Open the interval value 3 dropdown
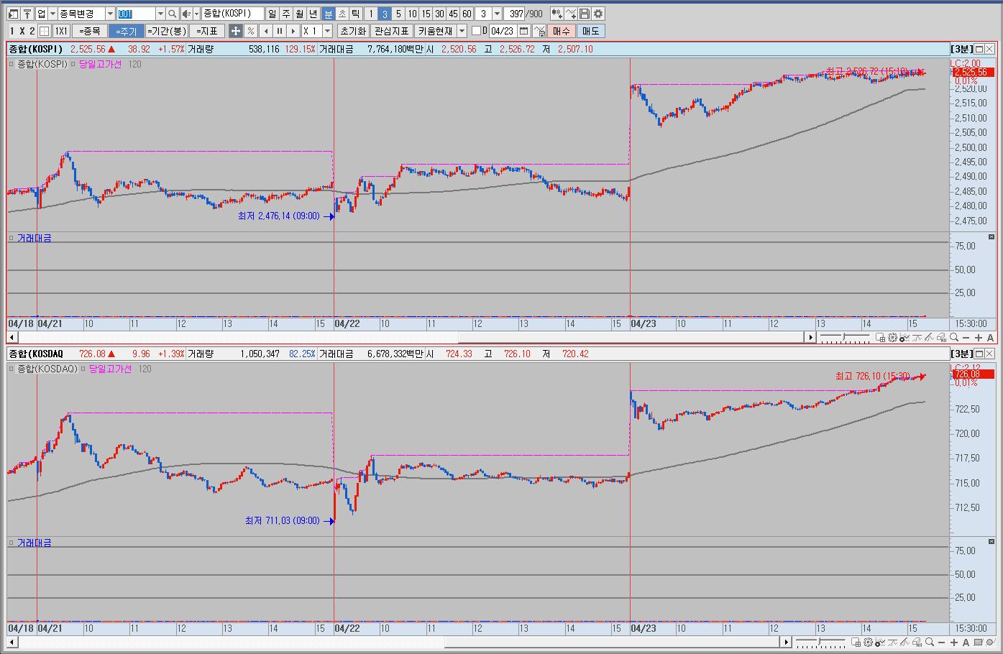Screen dimensions: 1003x654 497,14
